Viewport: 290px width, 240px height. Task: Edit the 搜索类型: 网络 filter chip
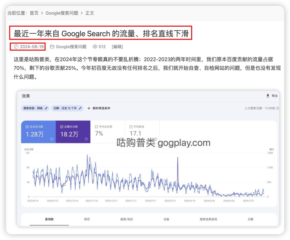pyautogui.click(x=35, y=108)
